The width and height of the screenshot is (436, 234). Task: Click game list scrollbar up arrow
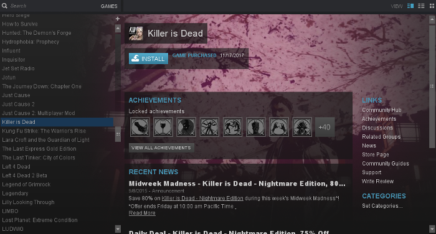pyautogui.click(x=118, y=29)
